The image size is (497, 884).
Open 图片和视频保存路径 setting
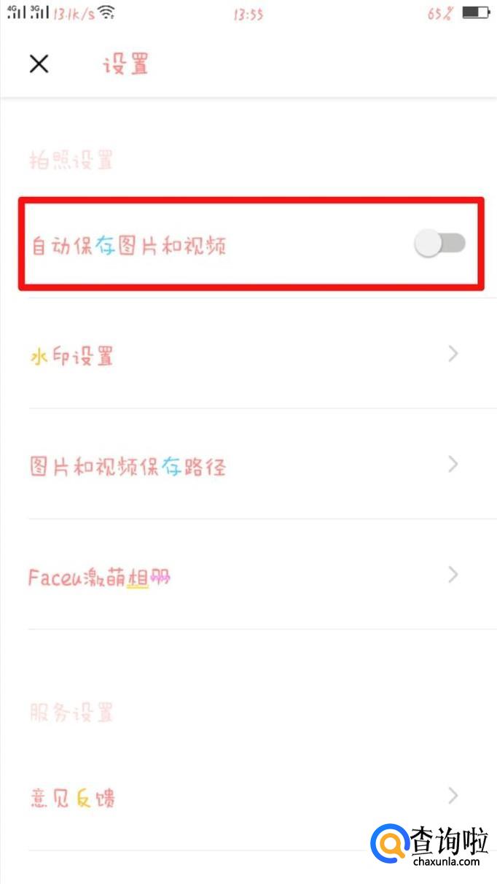[x=248, y=465]
